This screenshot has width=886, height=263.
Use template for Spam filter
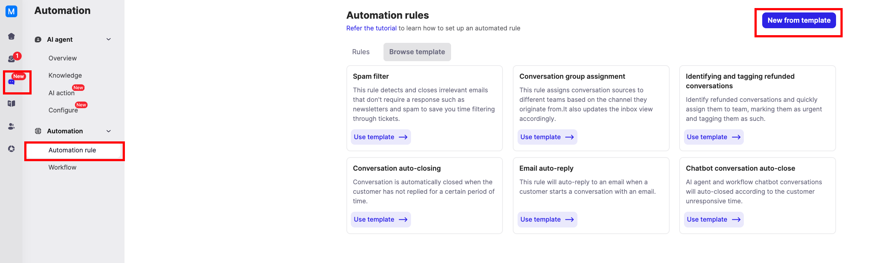381,137
